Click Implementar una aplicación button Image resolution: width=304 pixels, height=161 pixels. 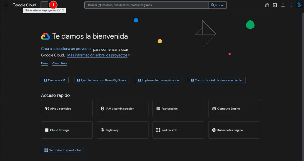(159, 80)
